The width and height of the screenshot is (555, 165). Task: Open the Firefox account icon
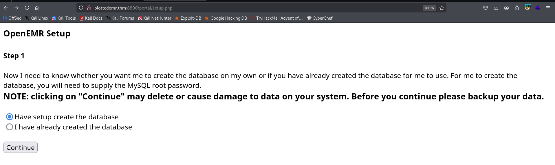click(x=506, y=8)
